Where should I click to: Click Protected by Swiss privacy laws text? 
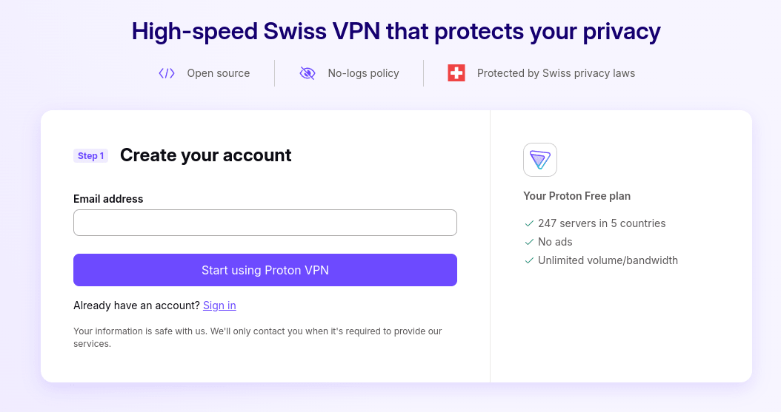click(556, 73)
